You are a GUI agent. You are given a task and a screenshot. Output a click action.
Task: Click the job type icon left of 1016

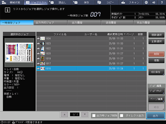point(38,68)
